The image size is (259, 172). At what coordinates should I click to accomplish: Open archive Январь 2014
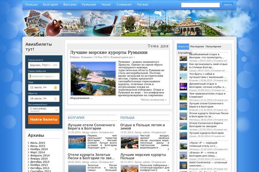click(39, 159)
